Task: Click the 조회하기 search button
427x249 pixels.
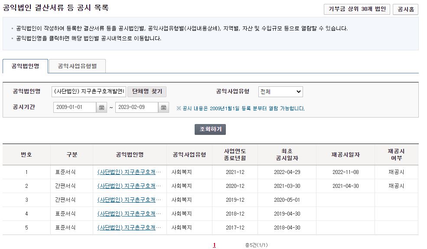Action: pyautogui.click(x=210, y=130)
